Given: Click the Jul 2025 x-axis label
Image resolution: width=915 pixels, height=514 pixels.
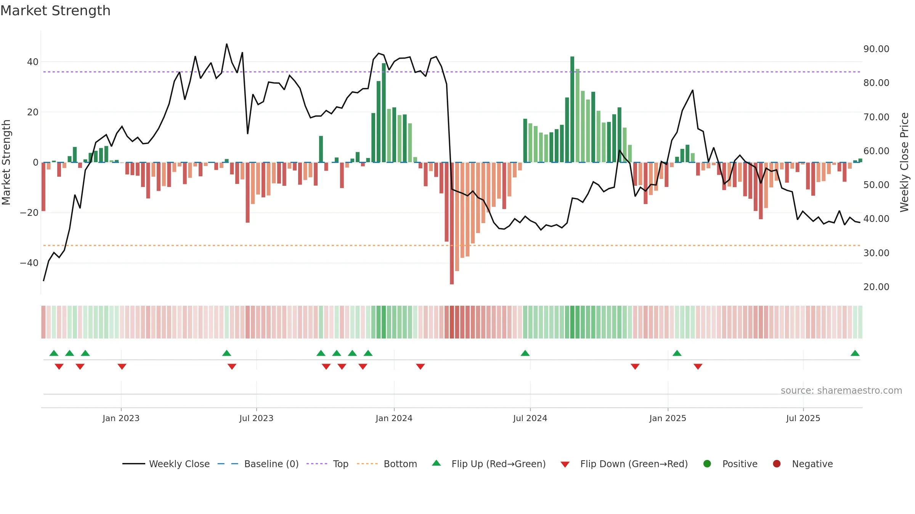Looking at the screenshot, I should pos(803,418).
